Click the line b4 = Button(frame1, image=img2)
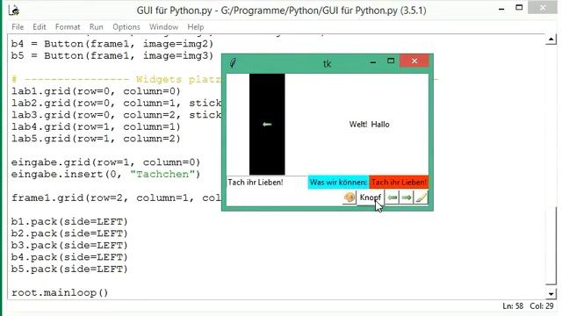Image resolution: width=562 pixels, height=316 pixels. pyautogui.click(x=112, y=44)
